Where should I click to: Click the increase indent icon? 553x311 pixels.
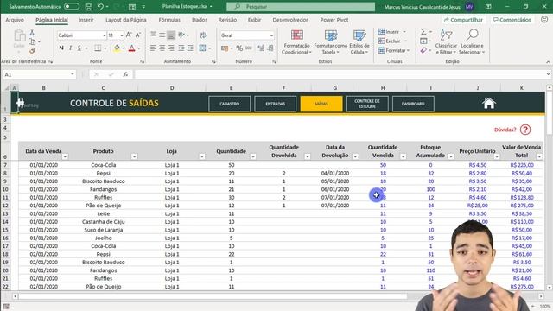pyautogui.click(x=190, y=48)
